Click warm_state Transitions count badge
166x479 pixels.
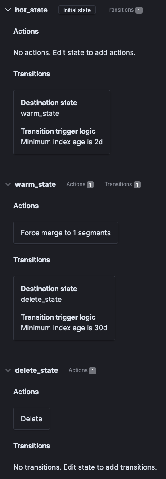pos(137,185)
